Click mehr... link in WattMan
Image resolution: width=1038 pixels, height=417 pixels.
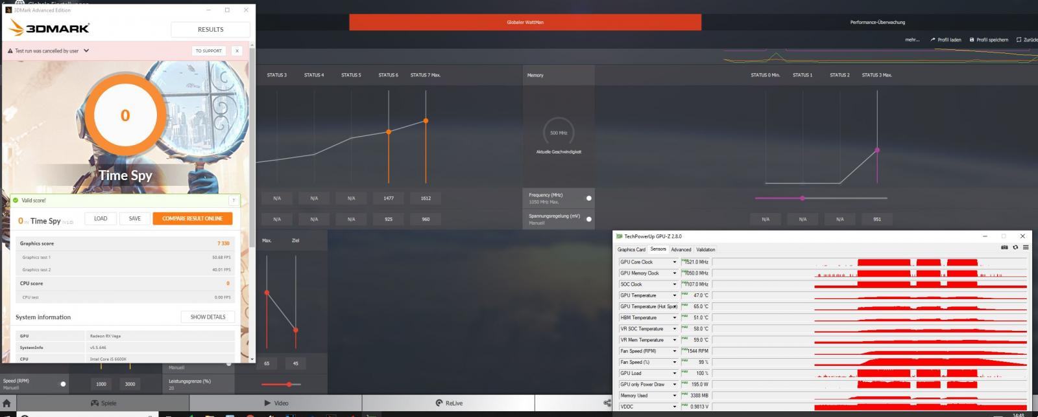[912, 39]
